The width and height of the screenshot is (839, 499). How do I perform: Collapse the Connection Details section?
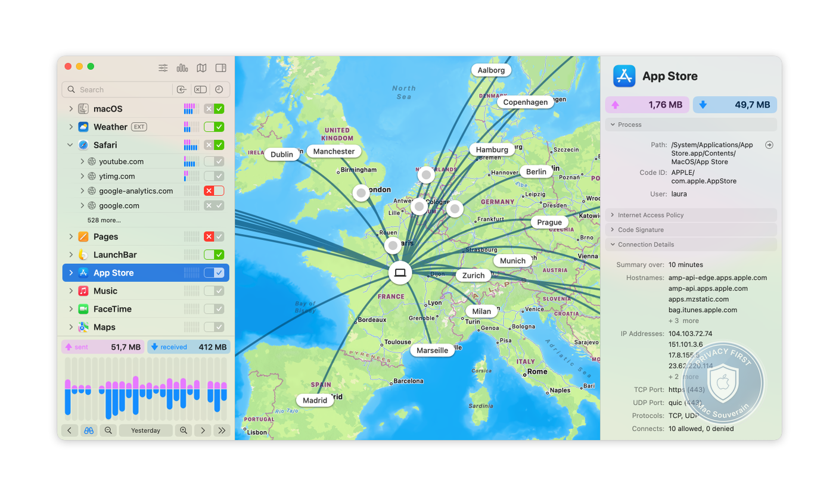(x=613, y=245)
